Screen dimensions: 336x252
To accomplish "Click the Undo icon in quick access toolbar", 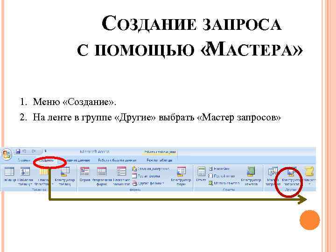I will 24,152.
